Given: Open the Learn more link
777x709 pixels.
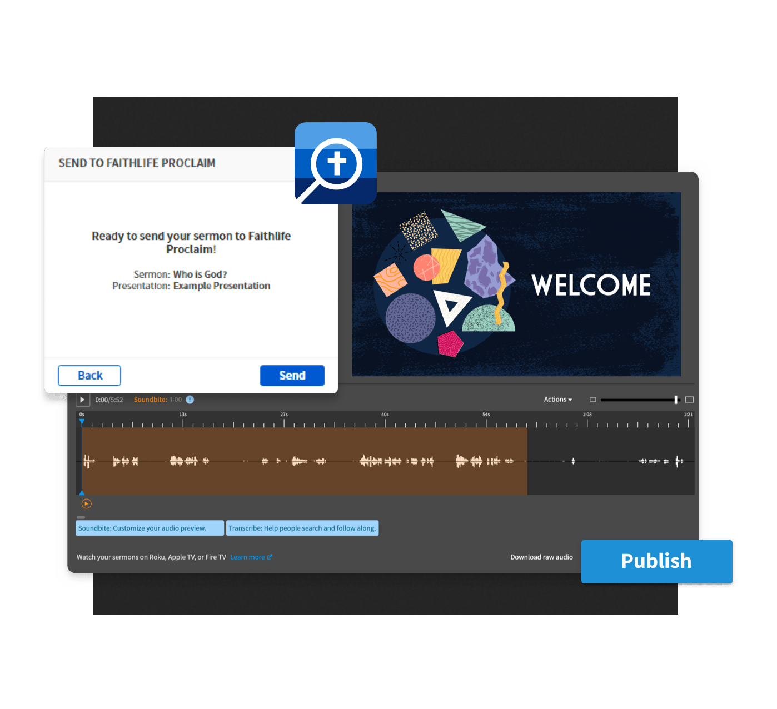Looking at the screenshot, I should [x=247, y=557].
